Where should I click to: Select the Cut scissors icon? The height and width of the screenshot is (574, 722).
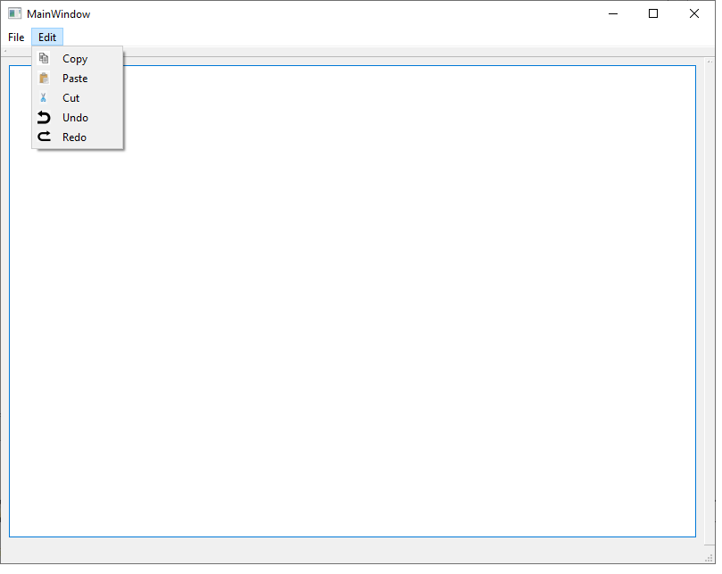44,97
